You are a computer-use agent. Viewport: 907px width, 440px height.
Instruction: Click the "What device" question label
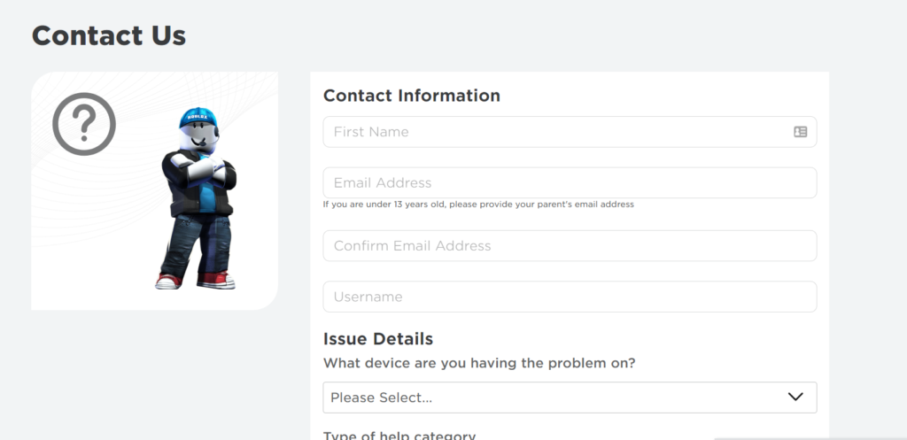click(x=479, y=363)
